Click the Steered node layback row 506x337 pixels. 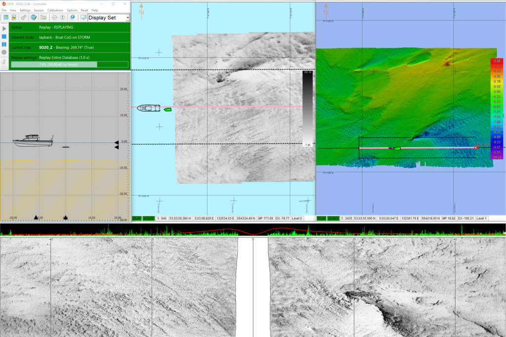tap(69, 38)
